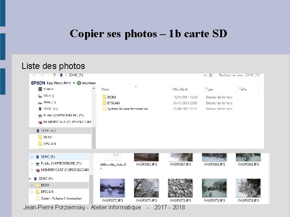
Task: Select the OS (C:) drive
Action: 49,96
